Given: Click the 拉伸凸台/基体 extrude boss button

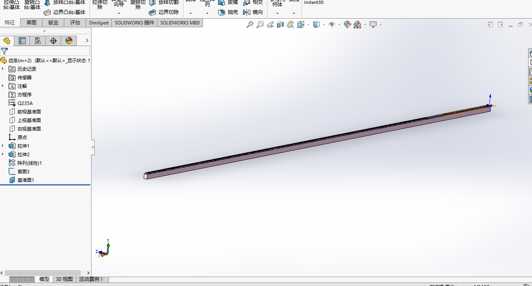Looking at the screenshot, I should pos(11,4).
